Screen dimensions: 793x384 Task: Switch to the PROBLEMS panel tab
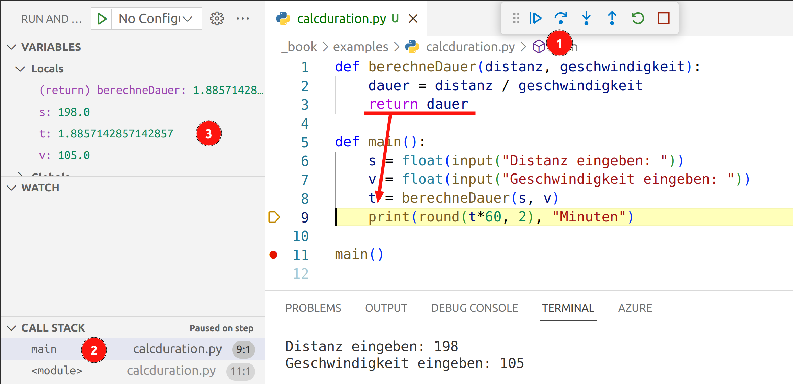click(313, 308)
